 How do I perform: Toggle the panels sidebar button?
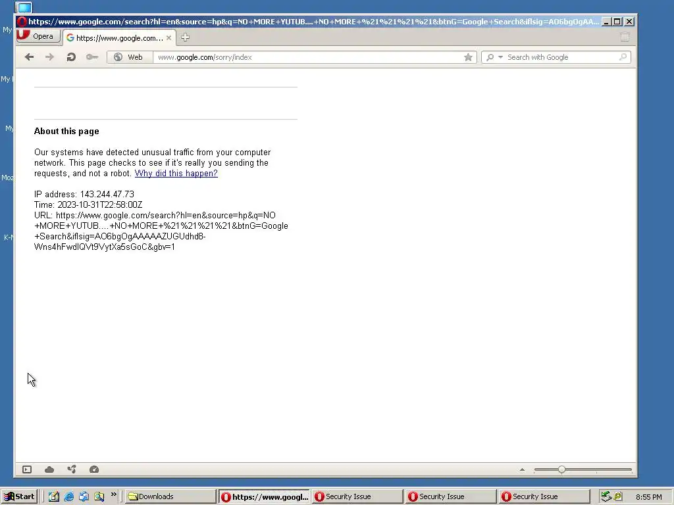(27, 469)
